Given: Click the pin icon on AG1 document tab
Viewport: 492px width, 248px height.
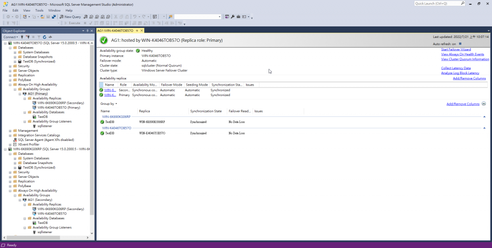Looking at the screenshot, I should (137, 30).
